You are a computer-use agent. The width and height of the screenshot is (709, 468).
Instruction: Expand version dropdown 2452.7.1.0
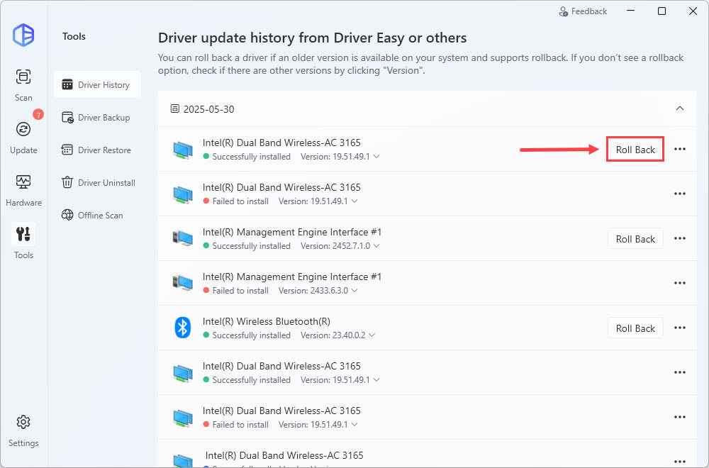(376, 246)
